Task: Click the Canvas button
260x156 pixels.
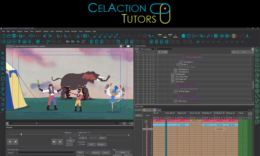Action: pyautogui.click(x=106, y=153)
